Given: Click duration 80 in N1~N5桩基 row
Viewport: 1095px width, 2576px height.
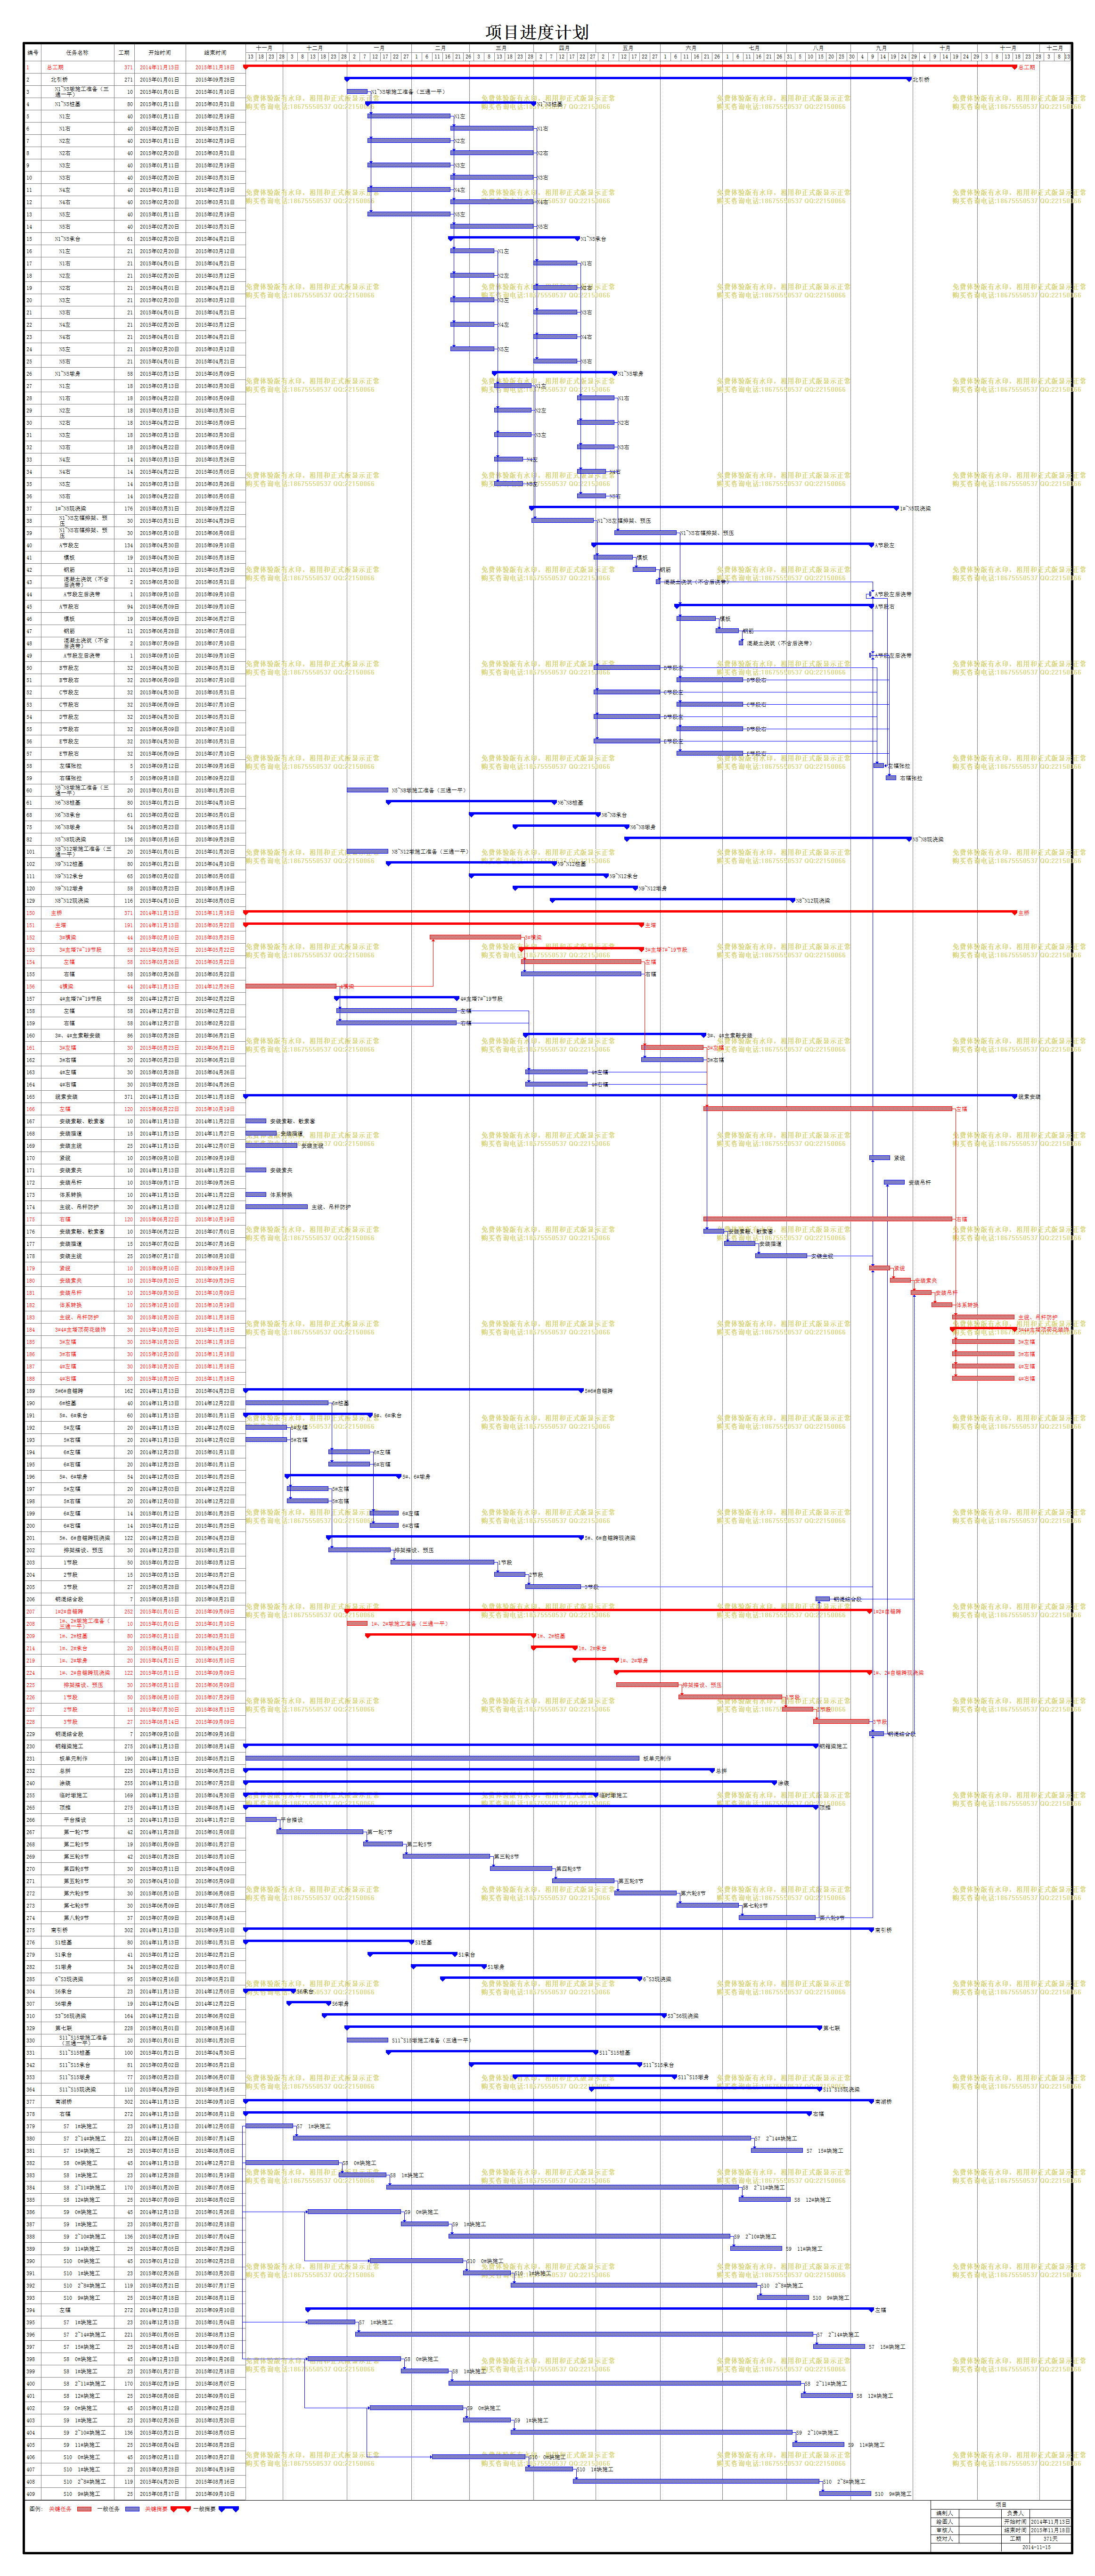Looking at the screenshot, I should [x=129, y=104].
